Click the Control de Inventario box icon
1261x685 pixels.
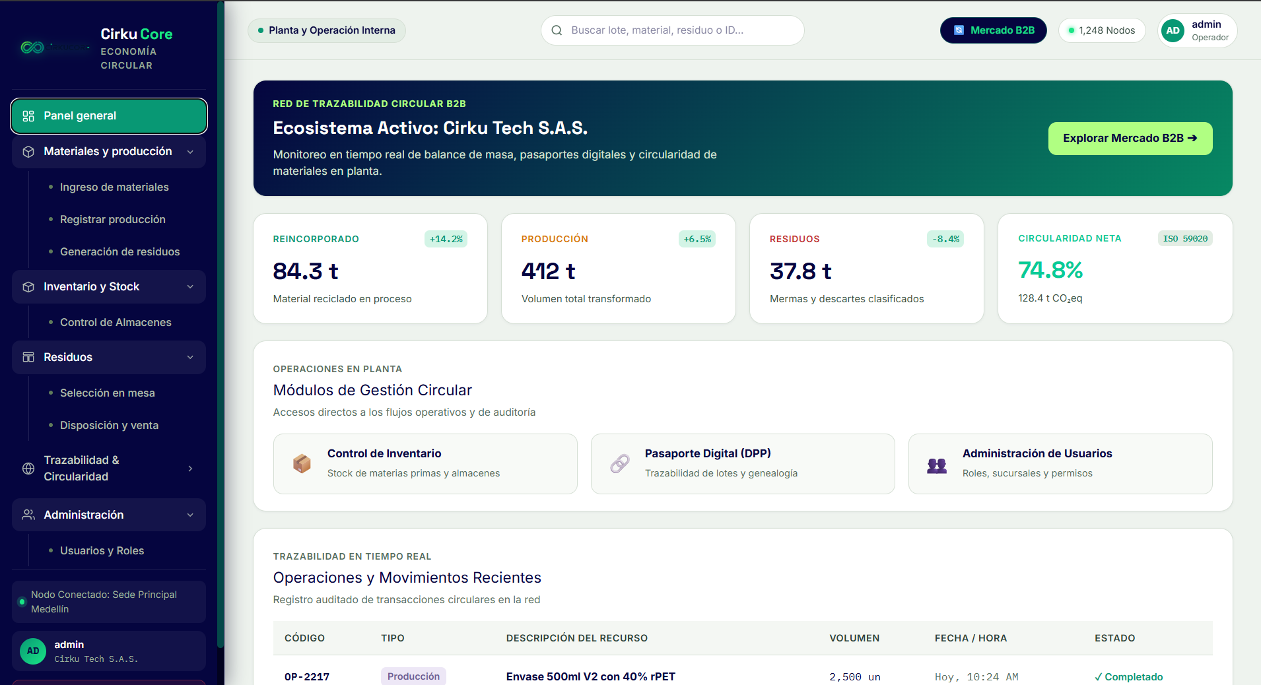(x=302, y=463)
